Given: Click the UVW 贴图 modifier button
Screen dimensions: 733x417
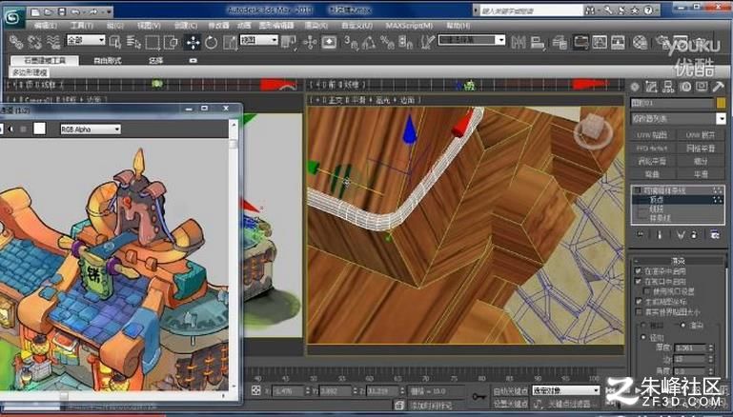Looking at the screenshot, I should point(652,135).
